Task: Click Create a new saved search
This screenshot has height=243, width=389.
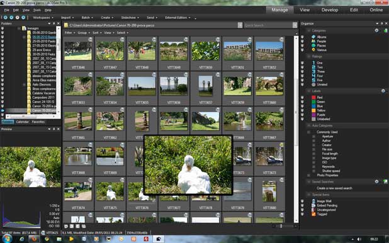Action: point(334,188)
